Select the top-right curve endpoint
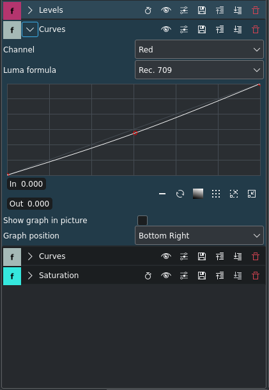 [x=259, y=85]
